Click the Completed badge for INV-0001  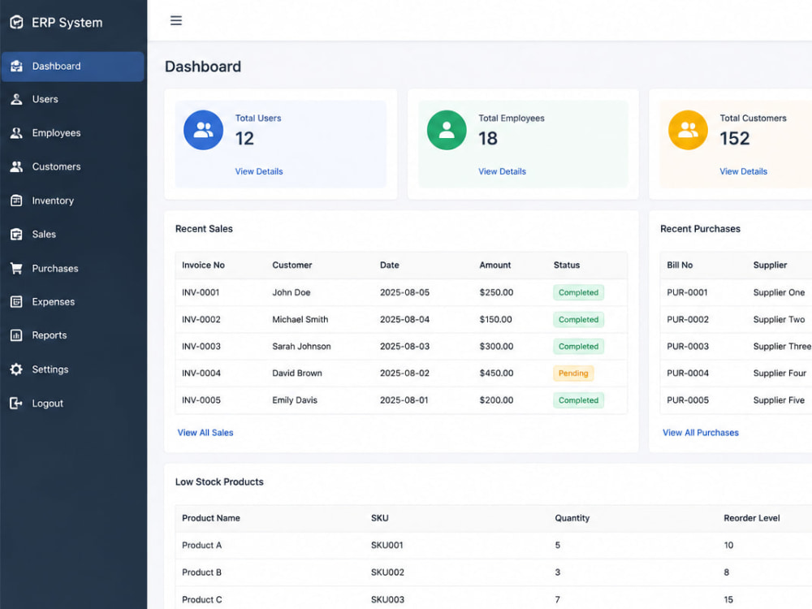(x=578, y=292)
